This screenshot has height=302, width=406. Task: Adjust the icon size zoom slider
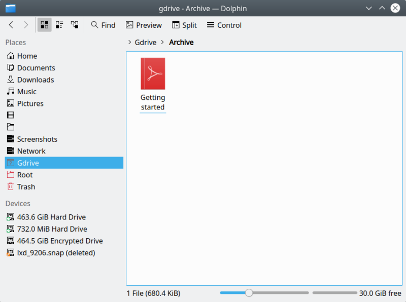(x=249, y=293)
